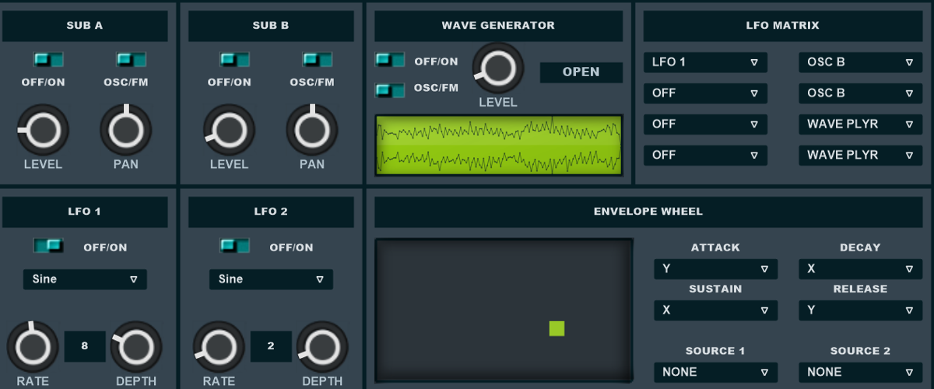Viewport: 934px width, 389px height.
Task: Click the LFO MATRIX panel header
Action: pos(783,26)
